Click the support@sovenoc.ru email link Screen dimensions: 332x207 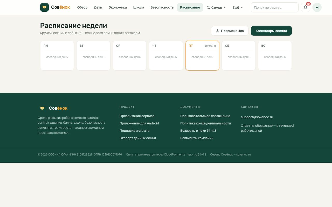257,117
